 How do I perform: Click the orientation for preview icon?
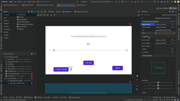coord(42,12)
